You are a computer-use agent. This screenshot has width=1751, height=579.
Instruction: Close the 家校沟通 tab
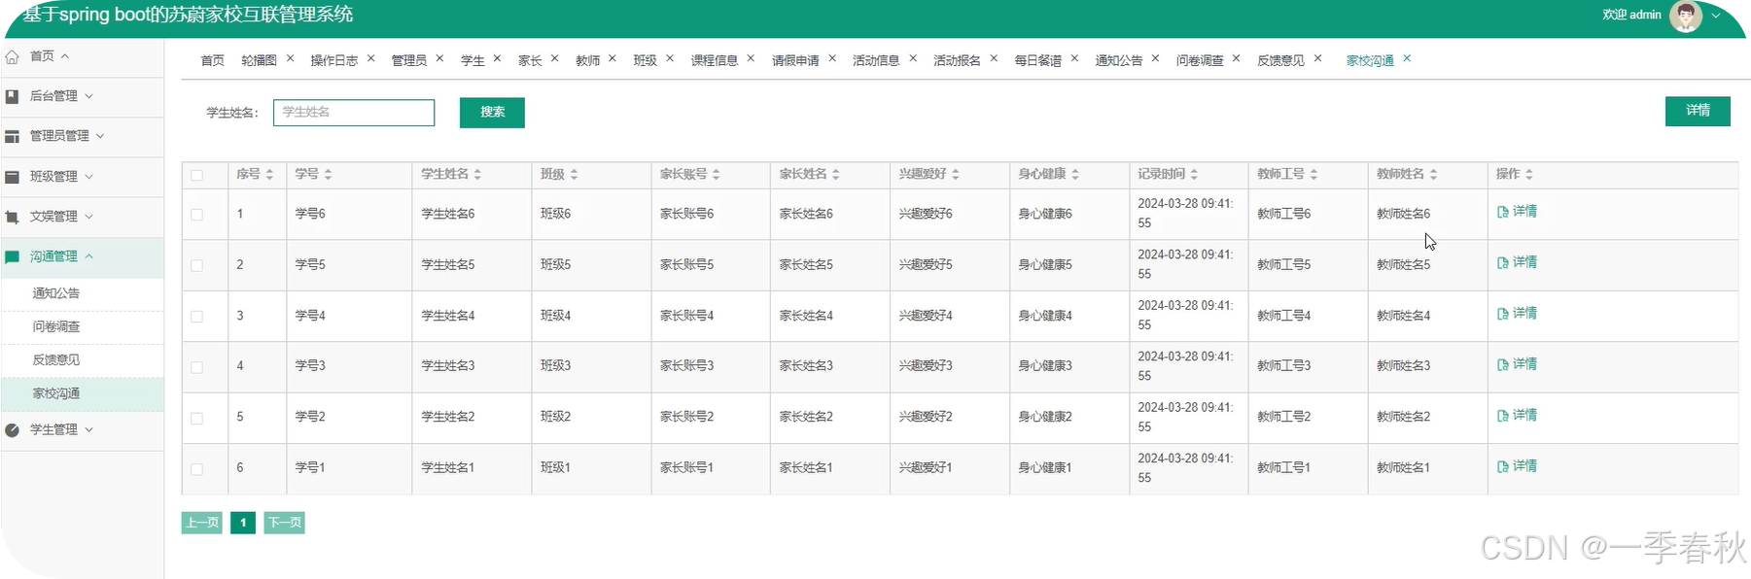1407,58
